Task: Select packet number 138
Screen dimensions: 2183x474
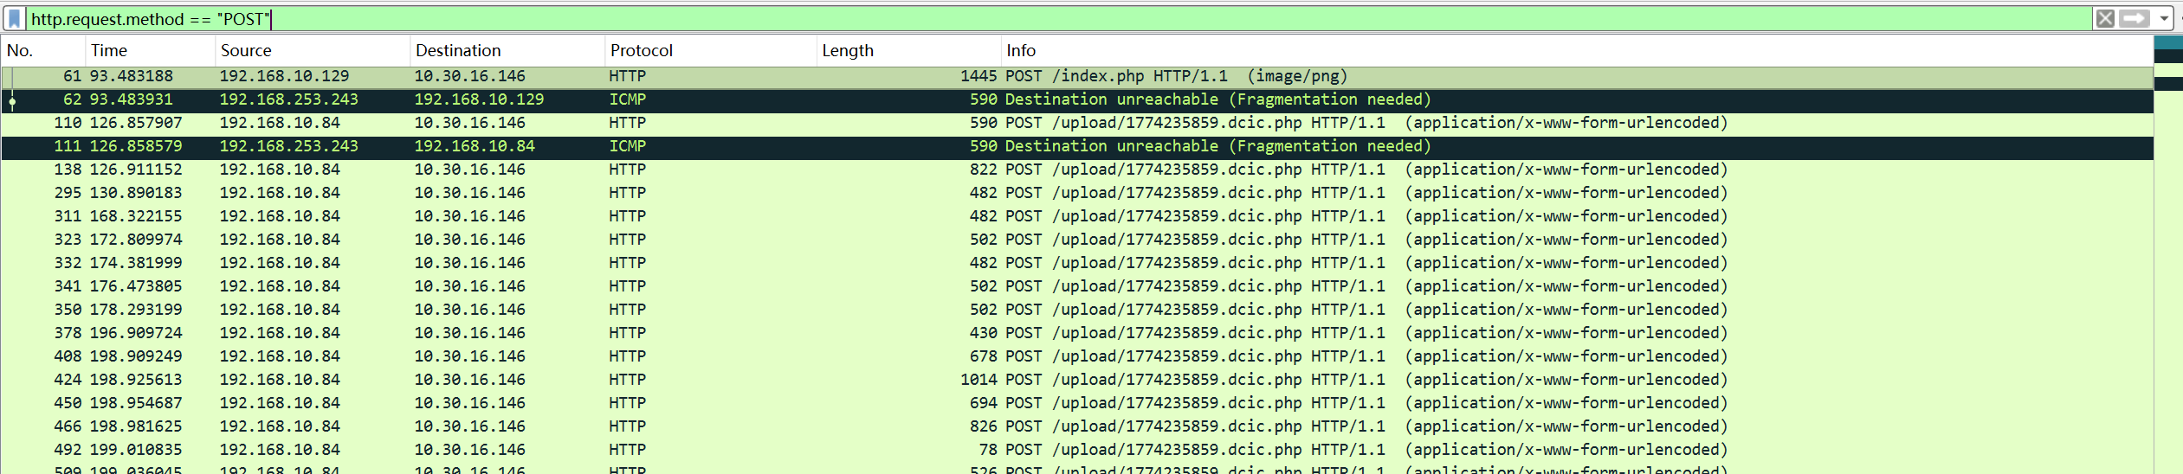Action: tap(1077, 170)
